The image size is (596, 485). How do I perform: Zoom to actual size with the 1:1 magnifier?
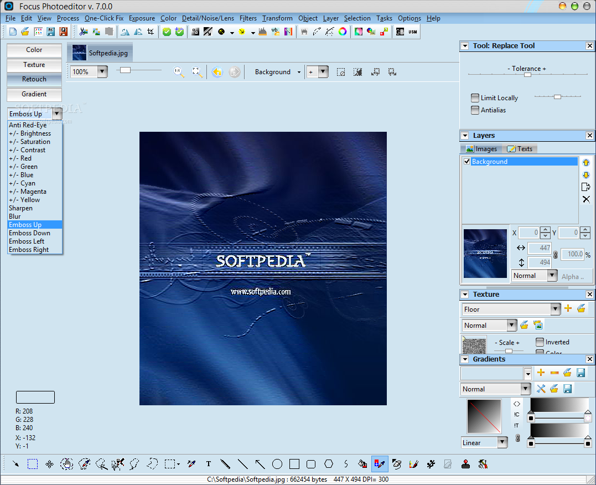coord(178,72)
